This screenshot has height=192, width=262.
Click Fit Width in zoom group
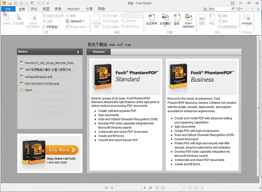111,21
